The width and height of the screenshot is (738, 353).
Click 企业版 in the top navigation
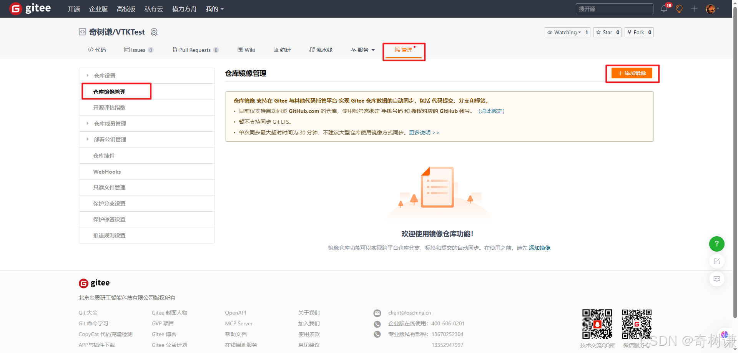coord(98,9)
